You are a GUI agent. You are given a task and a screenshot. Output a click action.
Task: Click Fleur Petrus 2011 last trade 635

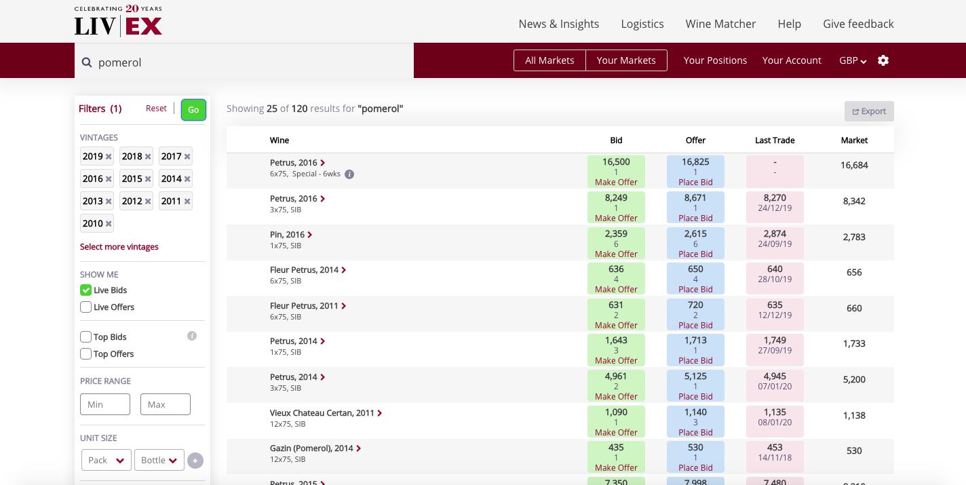click(x=775, y=305)
